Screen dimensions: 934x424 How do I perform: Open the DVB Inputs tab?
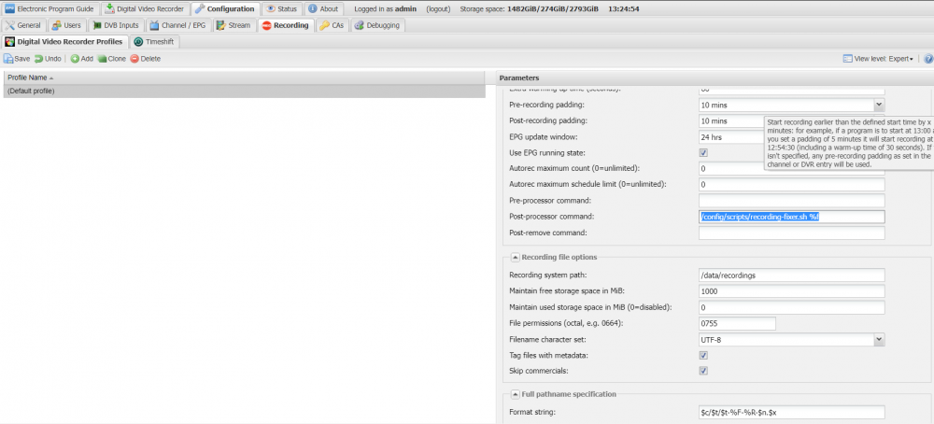pos(117,25)
